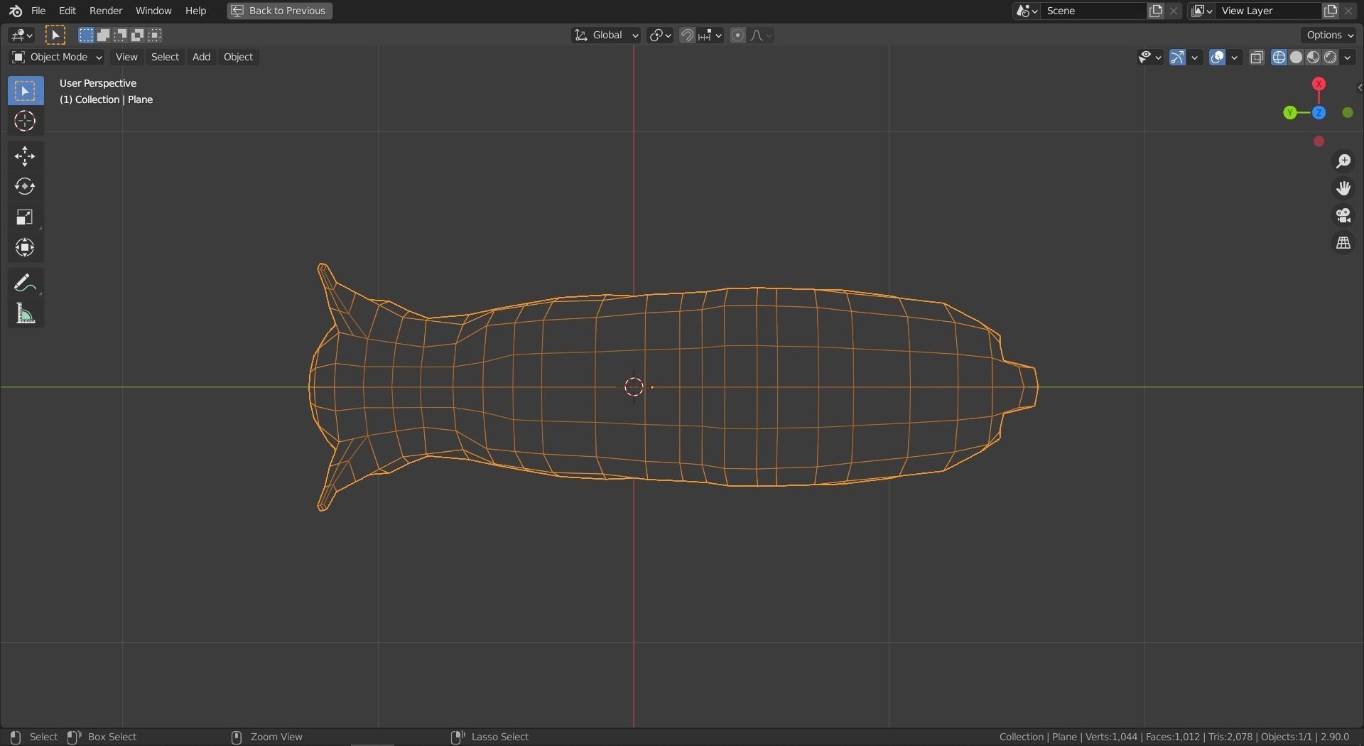Open object type visibility dropdown
Image resolution: width=1364 pixels, height=746 pixels.
[1149, 58]
